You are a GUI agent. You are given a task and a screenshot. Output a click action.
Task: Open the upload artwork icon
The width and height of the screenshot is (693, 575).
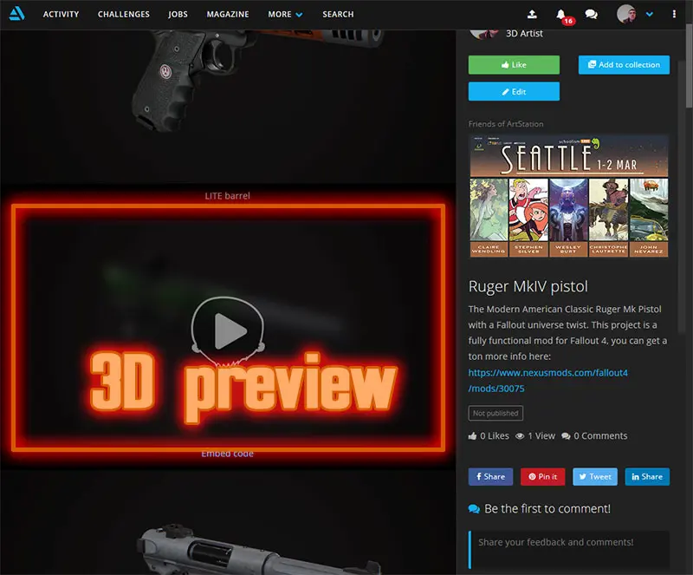click(532, 14)
